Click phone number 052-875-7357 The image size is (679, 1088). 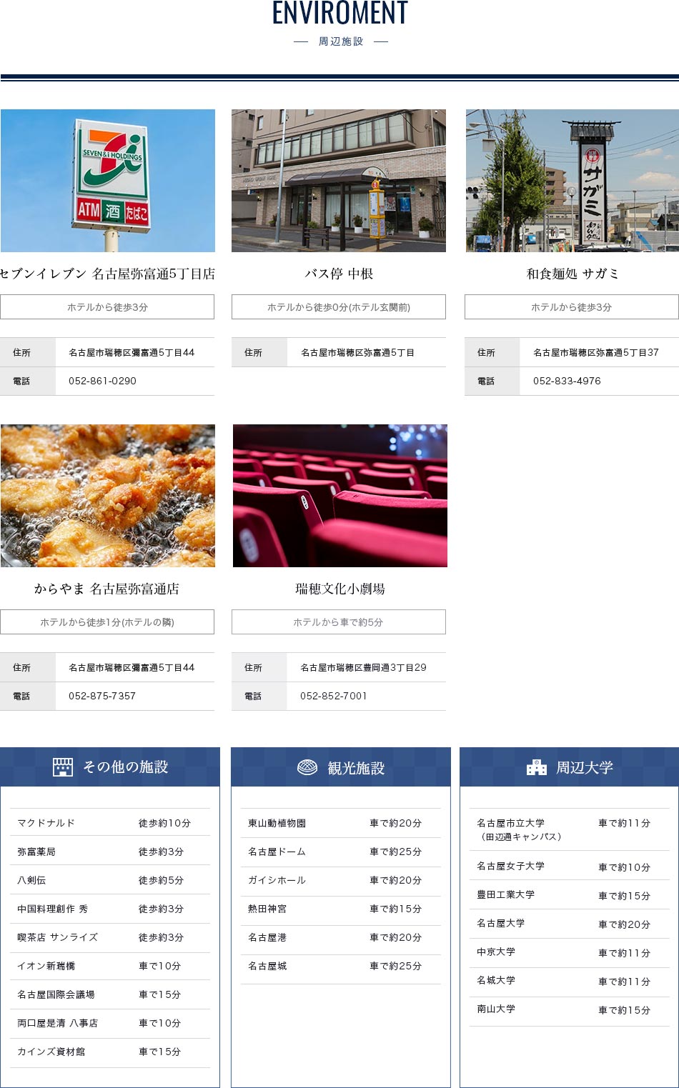102,696
